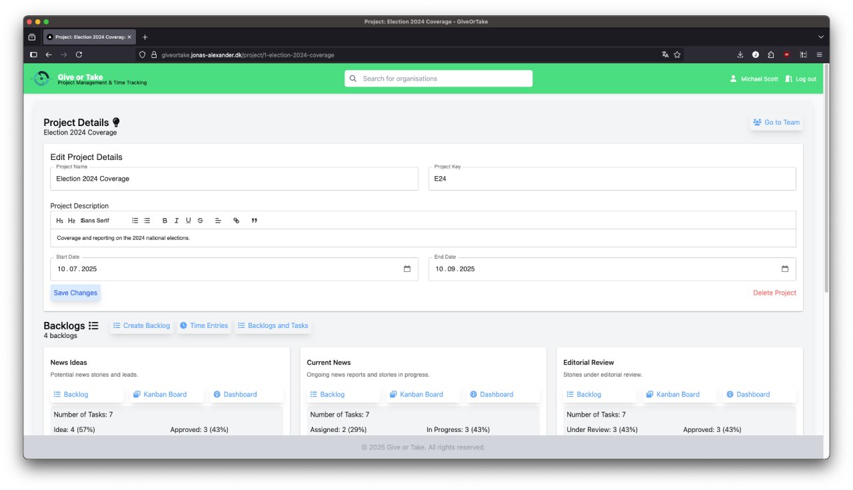Toggle strikethrough formatting in description editor
853x490 pixels.
(x=201, y=221)
